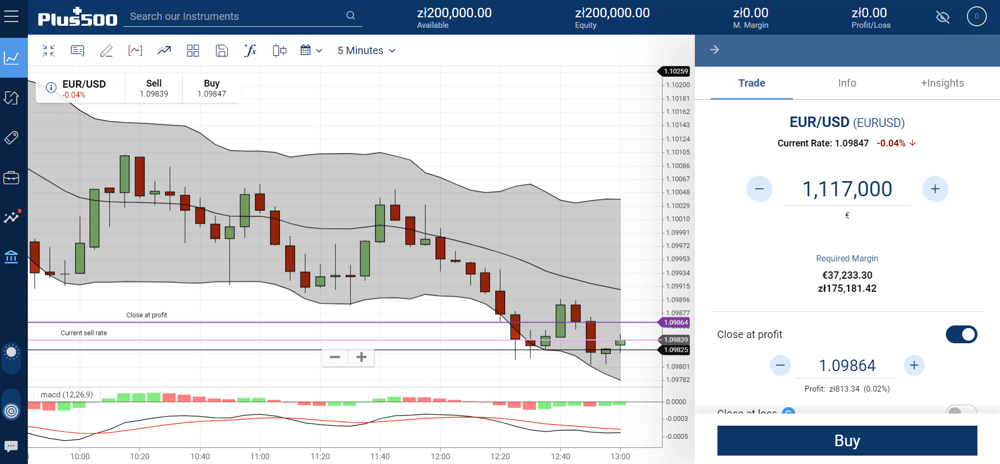Open the drawing pencil tool
This screenshot has height=464, width=1000.
(106, 50)
